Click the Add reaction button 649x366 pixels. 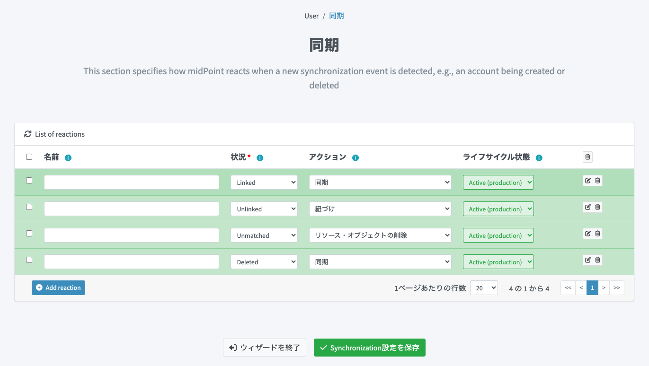58,288
